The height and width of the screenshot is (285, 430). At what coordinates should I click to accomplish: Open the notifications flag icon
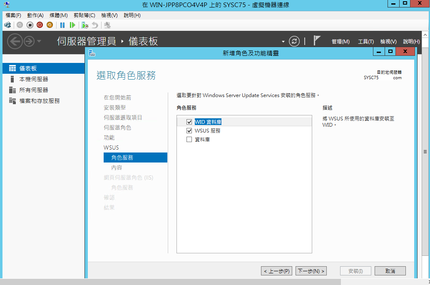317,41
